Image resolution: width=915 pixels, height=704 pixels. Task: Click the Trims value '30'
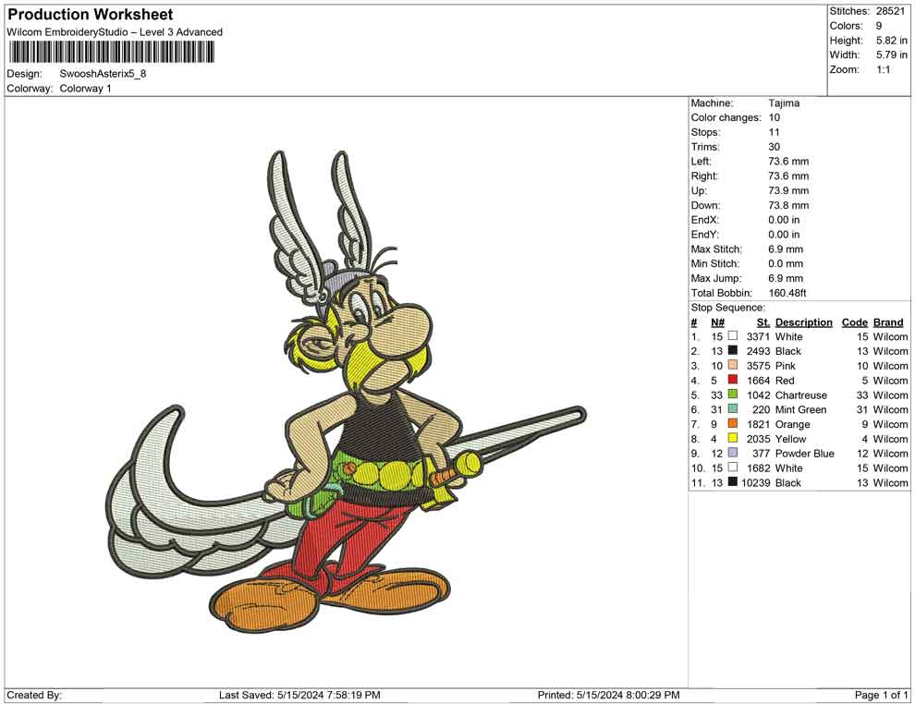775,147
